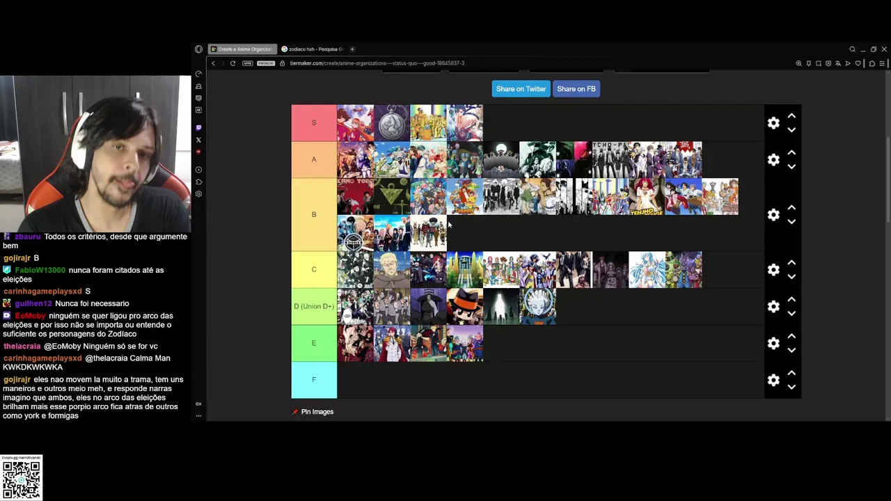Click the D (Union D+) tier label
This screenshot has height=501, width=891.
pos(314,306)
